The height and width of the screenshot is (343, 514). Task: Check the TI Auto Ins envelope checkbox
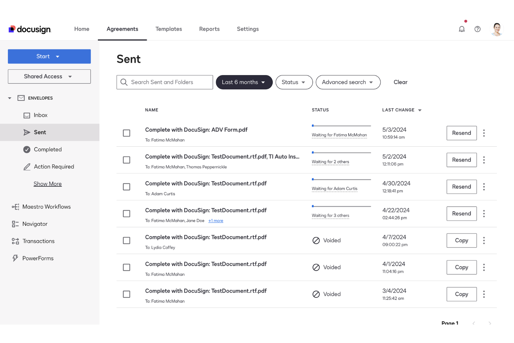click(126, 160)
